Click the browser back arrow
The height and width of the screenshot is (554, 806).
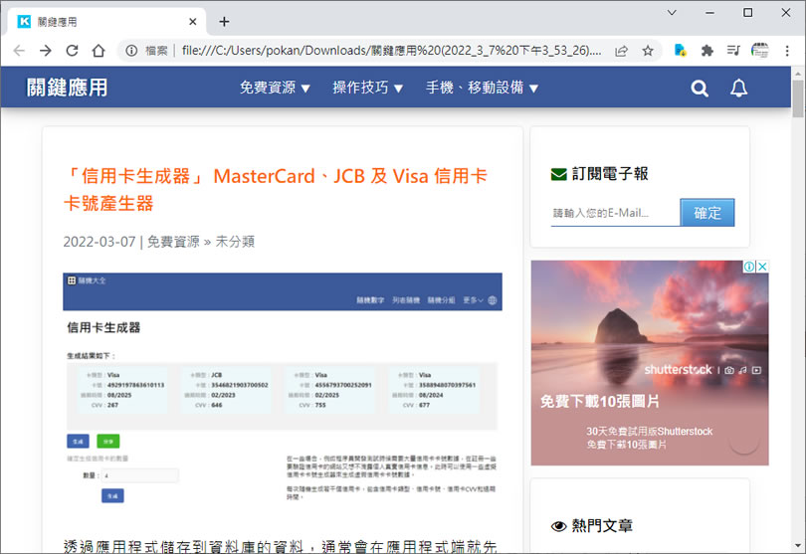coord(19,51)
